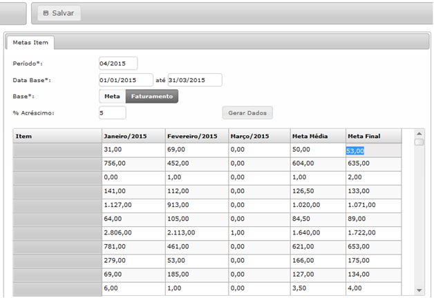Select Meta Final cell 635,00

pyautogui.click(x=373, y=163)
